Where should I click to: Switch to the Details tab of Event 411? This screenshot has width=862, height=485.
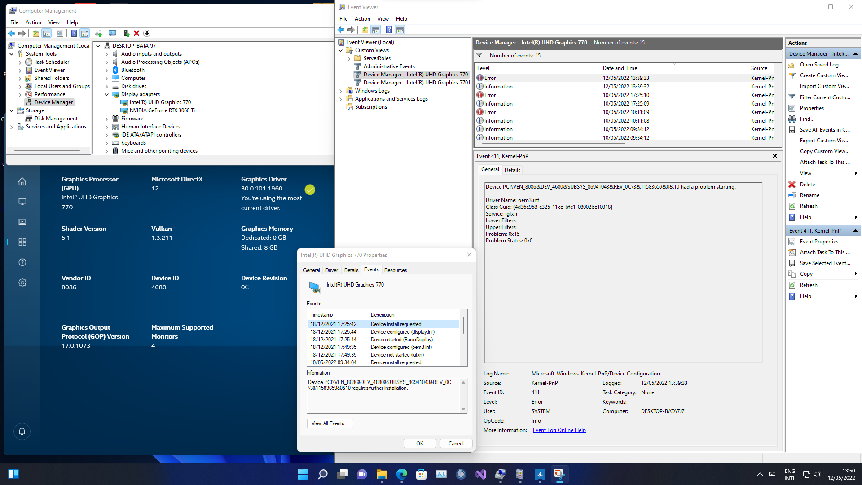point(513,170)
